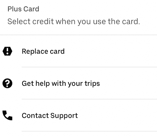Screen dimensions: 157x136
Task: Select Get help with your trips
Action: 78,83
